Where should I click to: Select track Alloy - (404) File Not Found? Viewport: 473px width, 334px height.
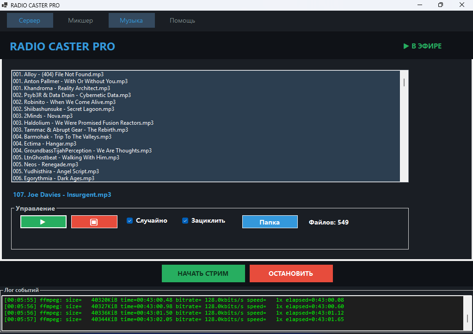58,74
